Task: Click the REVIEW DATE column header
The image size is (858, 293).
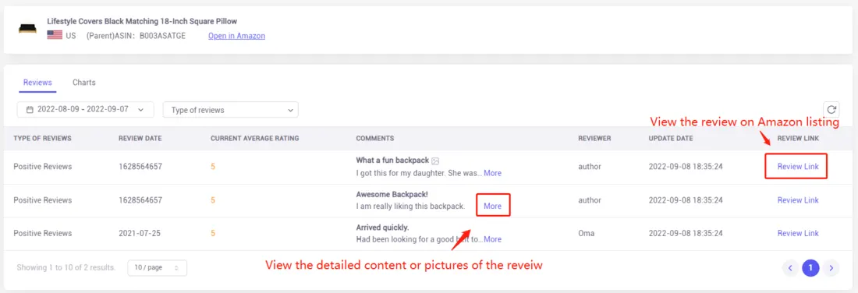Action: (x=140, y=138)
